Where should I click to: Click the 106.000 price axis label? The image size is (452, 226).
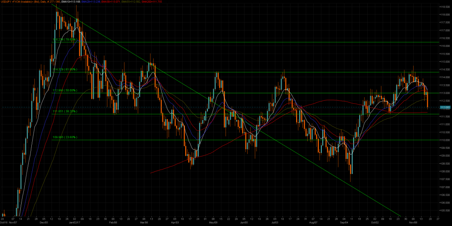(445, 203)
